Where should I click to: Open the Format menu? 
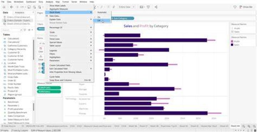click(66, 2)
